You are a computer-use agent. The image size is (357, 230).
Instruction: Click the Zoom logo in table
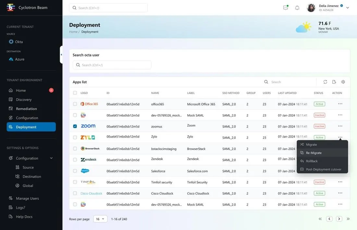(x=88, y=126)
